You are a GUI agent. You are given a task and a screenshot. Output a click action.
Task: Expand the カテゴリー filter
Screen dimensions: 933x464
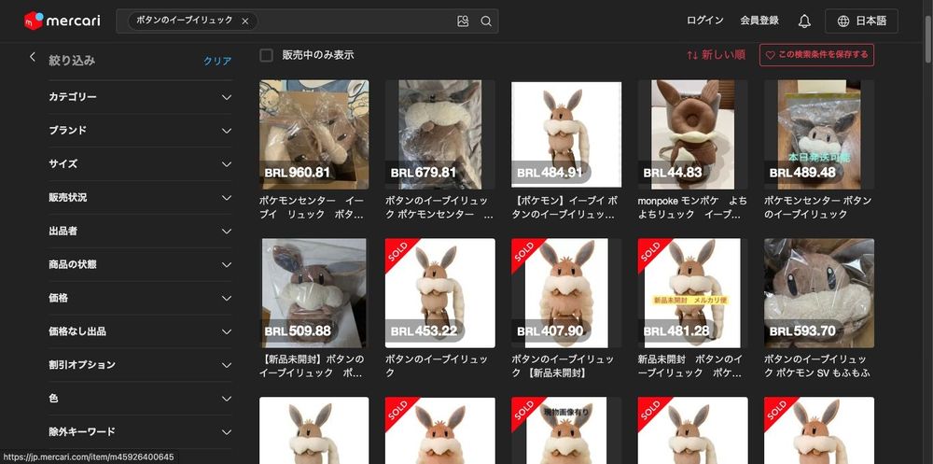pyautogui.click(x=141, y=97)
